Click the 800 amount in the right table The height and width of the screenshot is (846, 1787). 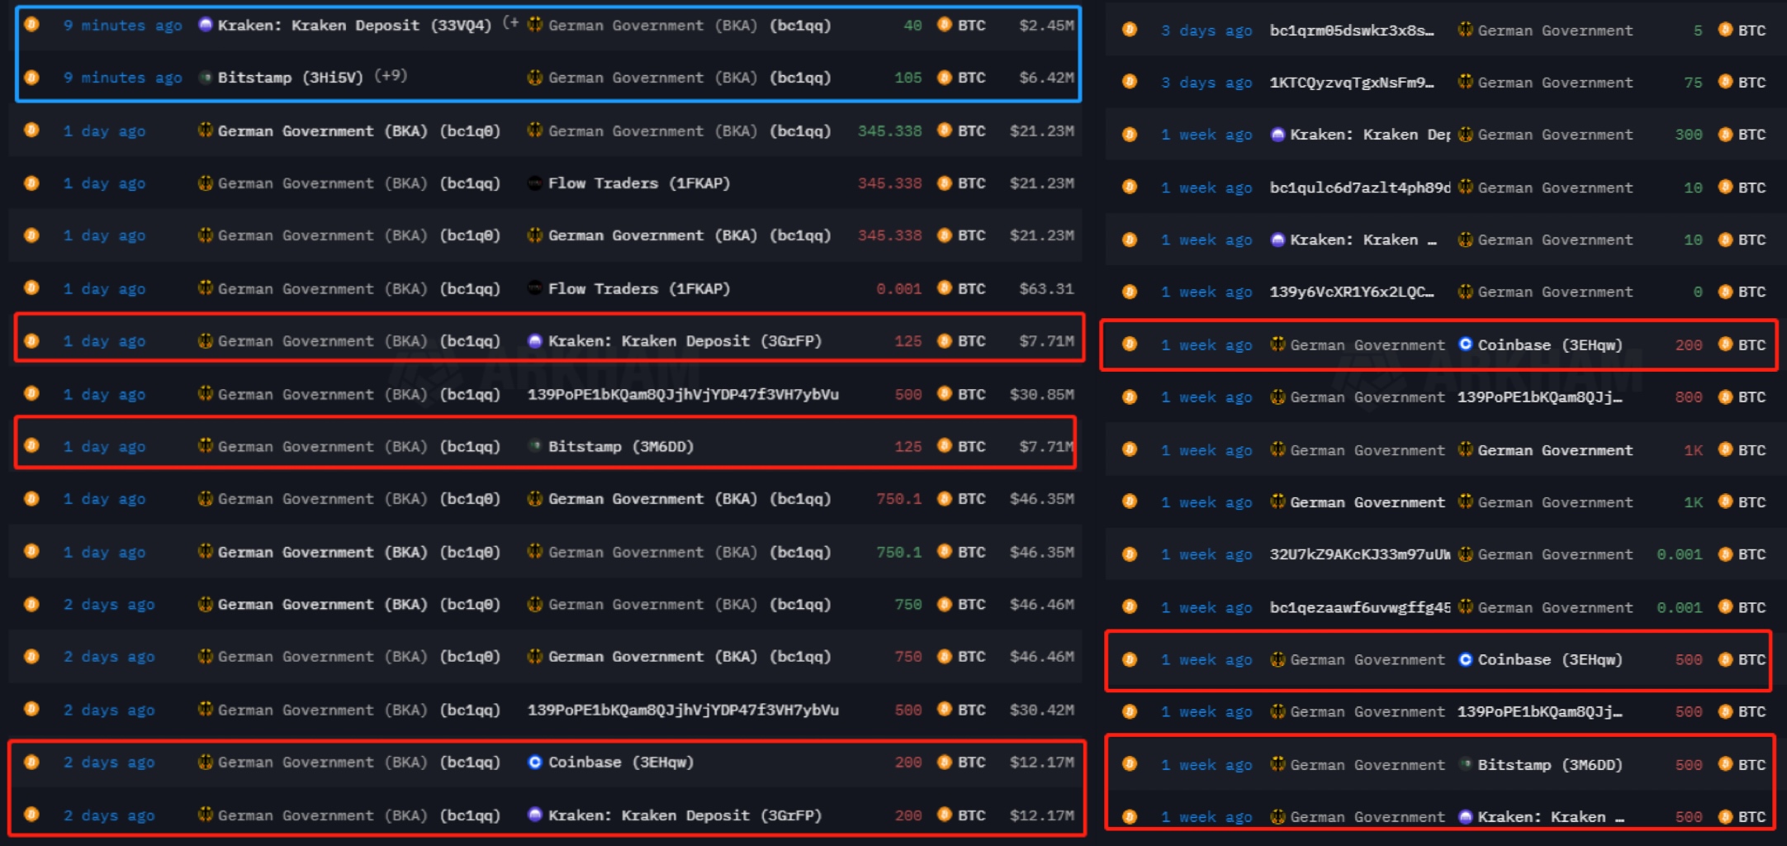click(1689, 397)
